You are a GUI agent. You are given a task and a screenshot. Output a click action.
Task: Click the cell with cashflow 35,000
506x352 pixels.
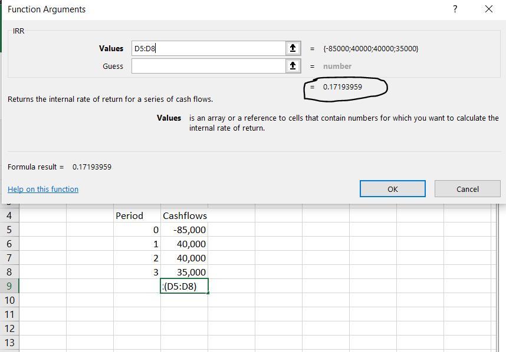point(184,272)
